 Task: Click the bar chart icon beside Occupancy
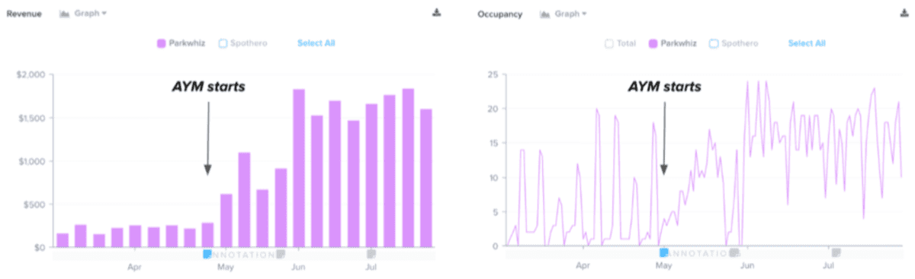coord(545,14)
